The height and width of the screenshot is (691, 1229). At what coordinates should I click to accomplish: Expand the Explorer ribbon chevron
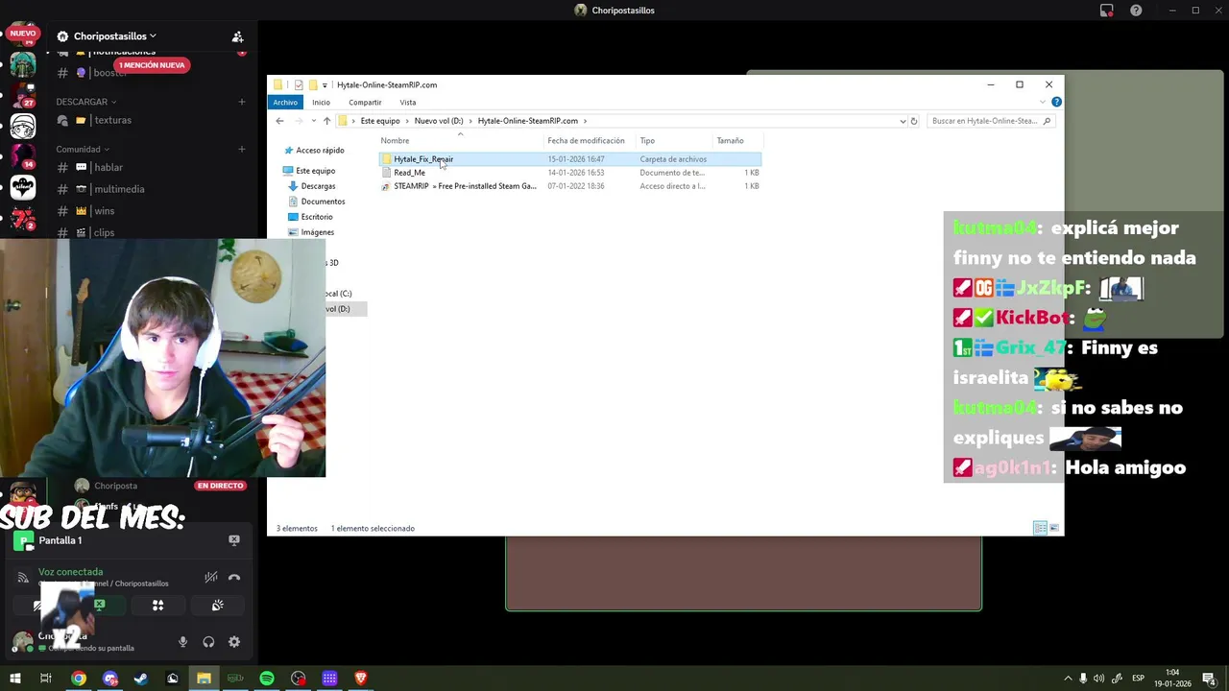pyautogui.click(x=1044, y=102)
